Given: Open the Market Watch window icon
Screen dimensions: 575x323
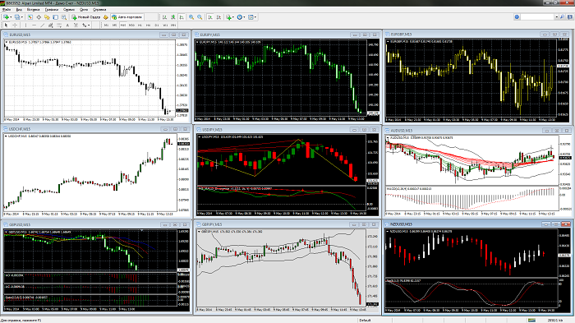Looking at the screenshot, I should click(x=30, y=17).
